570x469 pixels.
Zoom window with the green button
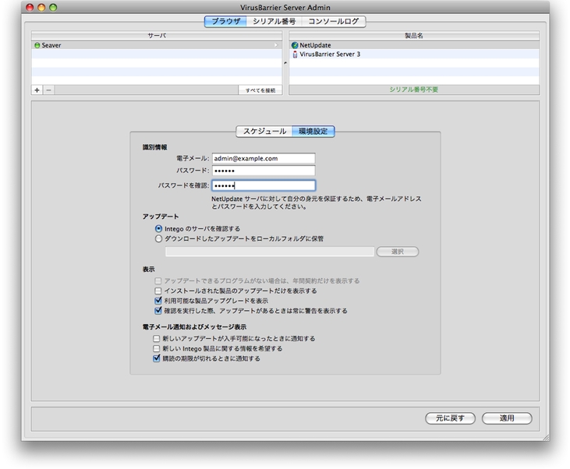click(x=53, y=7)
